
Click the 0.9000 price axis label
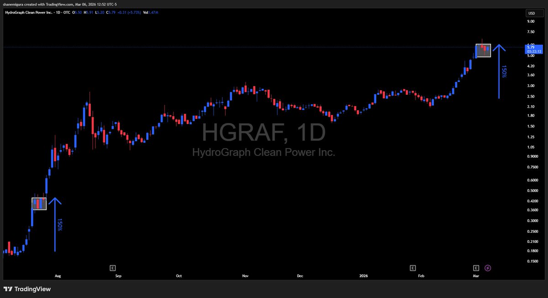[532, 156]
